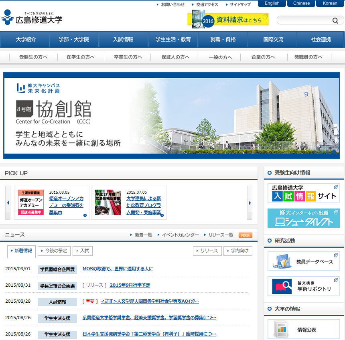Filter news by the リリース button
This screenshot has width=345, height=340.
tap(207, 251)
